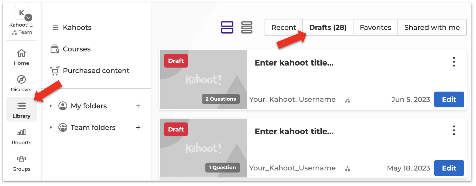Click the May 18, 2023 date
The image size is (476, 186).
408,168
